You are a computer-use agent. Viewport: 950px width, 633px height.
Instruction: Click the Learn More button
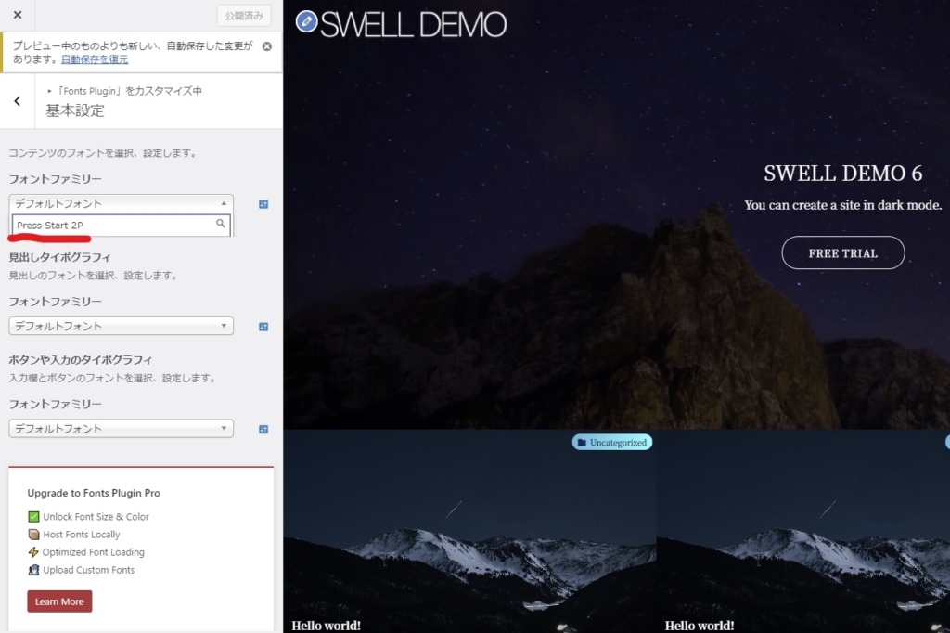59,601
